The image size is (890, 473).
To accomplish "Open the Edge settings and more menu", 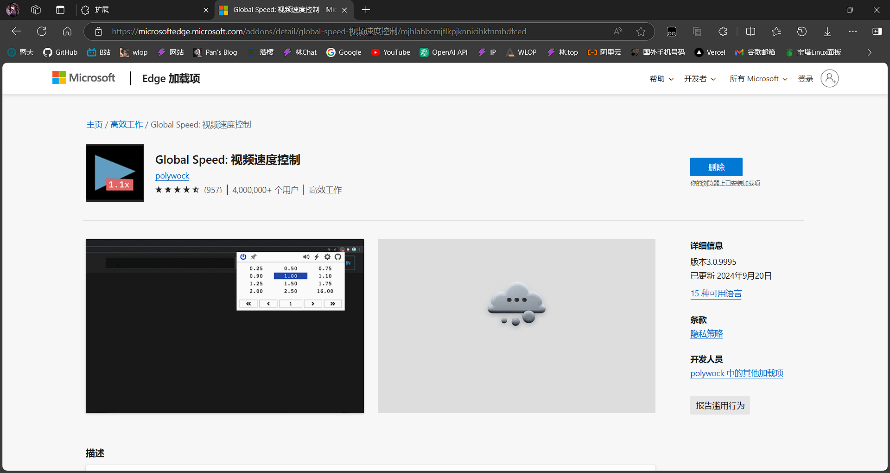I will coord(853,32).
